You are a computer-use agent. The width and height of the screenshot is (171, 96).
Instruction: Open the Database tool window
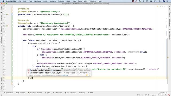tap(170, 23)
